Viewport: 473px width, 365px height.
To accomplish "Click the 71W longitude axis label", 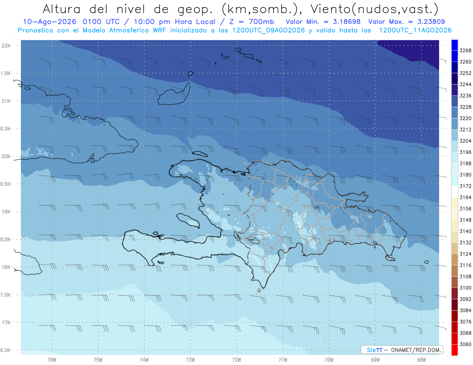I will click(x=283, y=359).
